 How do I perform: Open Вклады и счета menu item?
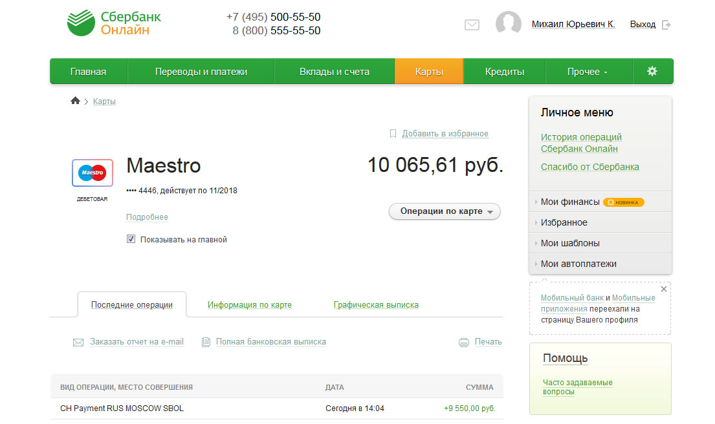click(335, 72)
